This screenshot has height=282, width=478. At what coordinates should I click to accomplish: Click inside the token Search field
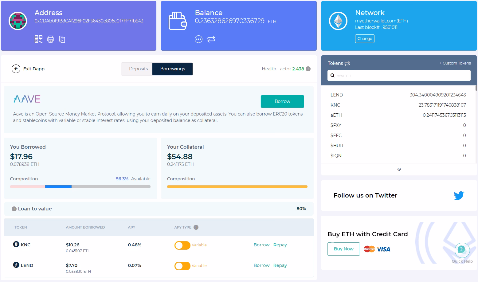399,75
